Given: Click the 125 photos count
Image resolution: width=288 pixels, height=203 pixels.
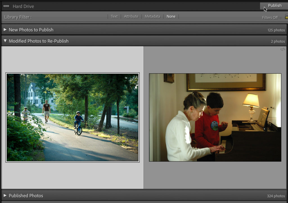Looking at the screenshot, I should click(x=276, y=30).
